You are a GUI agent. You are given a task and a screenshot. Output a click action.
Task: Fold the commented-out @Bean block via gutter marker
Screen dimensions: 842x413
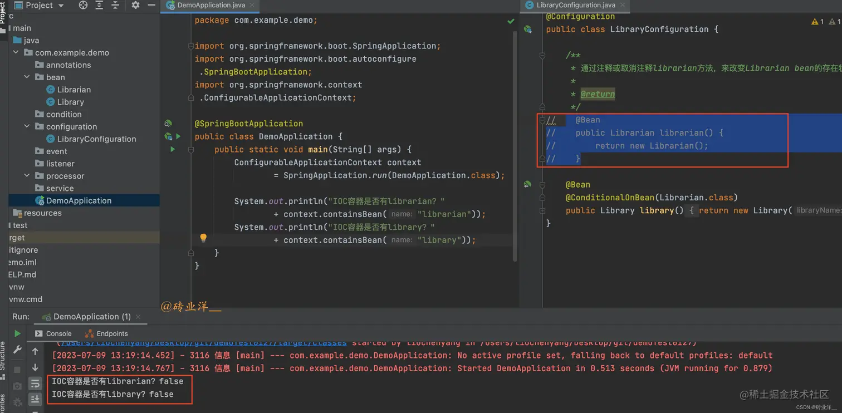542,120
